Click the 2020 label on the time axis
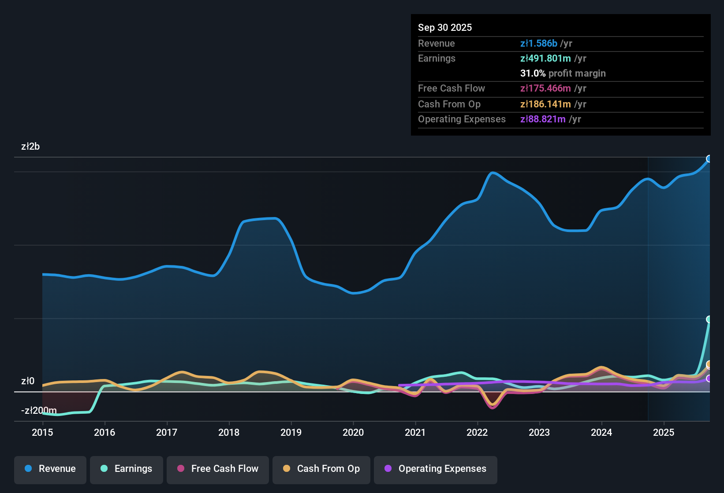 point(353,433)
